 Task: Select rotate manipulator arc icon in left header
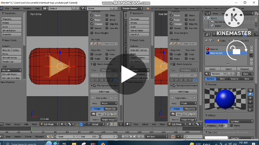point(85,124)
